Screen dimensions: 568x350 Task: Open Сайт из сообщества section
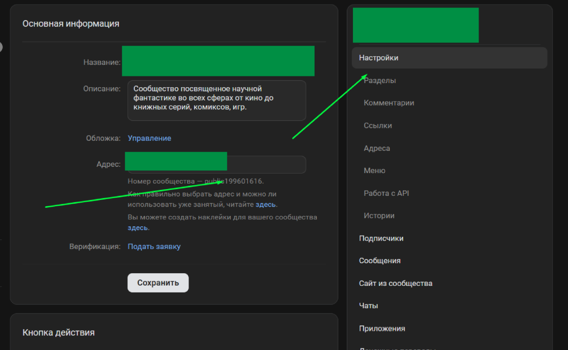pos(395,283)
